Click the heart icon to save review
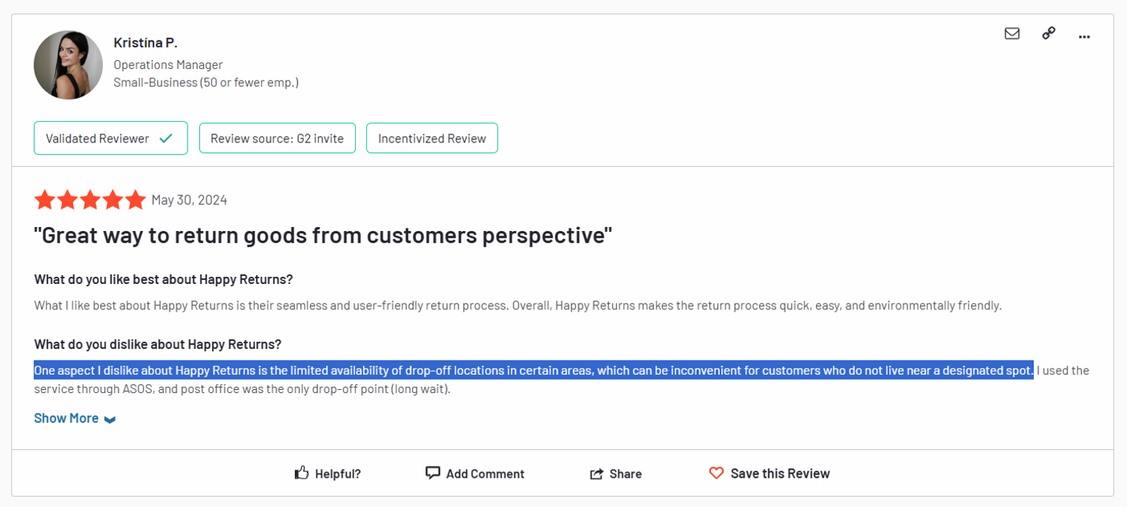This screenshot has height=507, width=1127. point(717,472)
